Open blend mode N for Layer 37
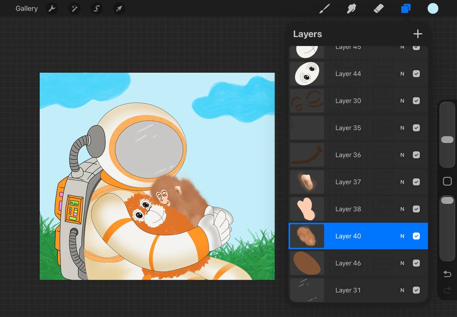Image resolution: width=457 pixels, height=317 pixels. click(402, 182)
